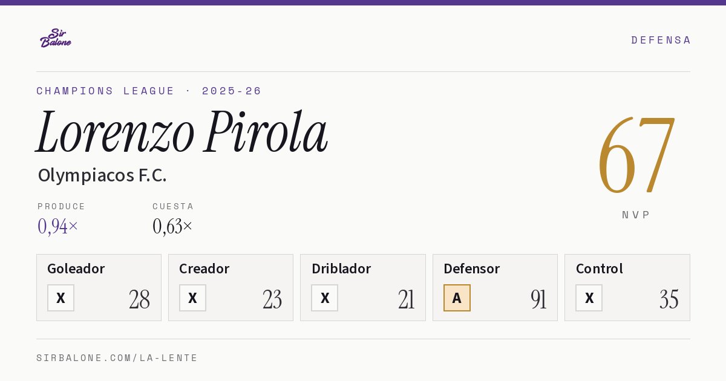Select the X grade badge under Control
Screen dimensions: 726x381
pyautogui.click(x=589, y=298)
